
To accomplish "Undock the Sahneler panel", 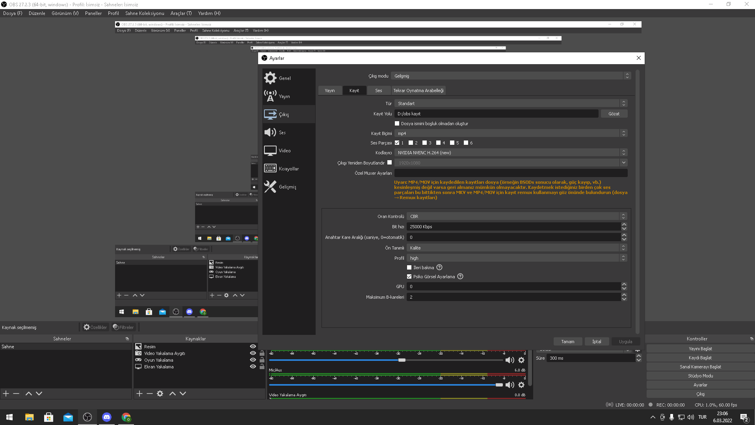I will (x=127, y=338).
